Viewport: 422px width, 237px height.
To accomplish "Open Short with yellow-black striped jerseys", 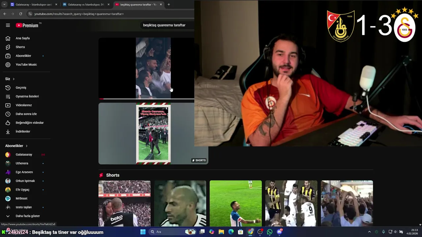I will [291, 203].
